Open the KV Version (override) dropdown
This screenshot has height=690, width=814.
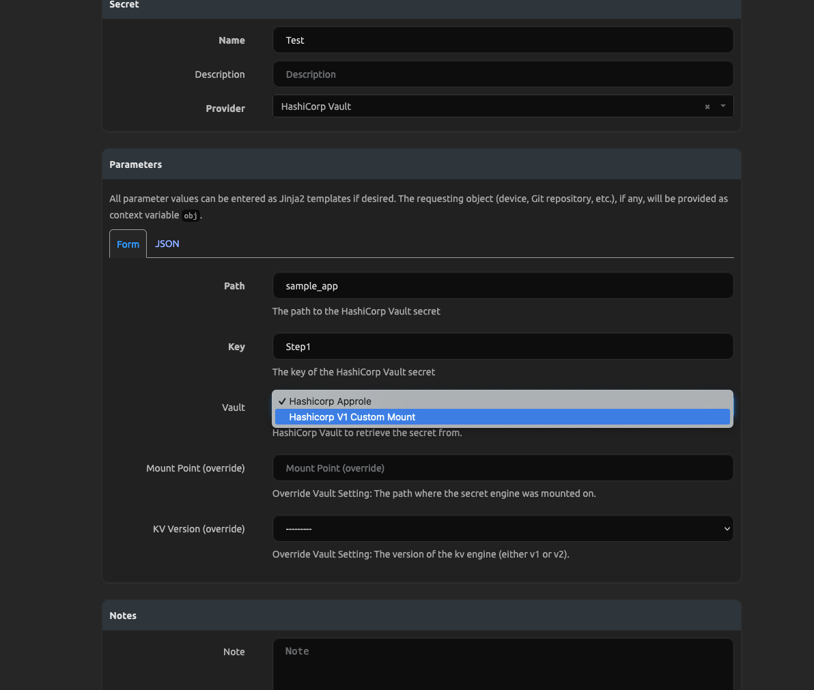click(x=503, y=528)
